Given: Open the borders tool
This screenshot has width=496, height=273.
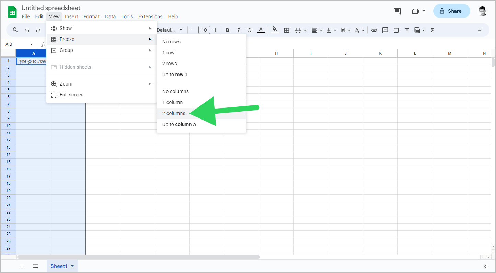Looking at the screenshot, I should pos(287,30).
